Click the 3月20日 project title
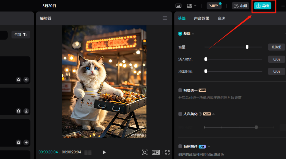286x159 pixels. [x=49, y=6]
